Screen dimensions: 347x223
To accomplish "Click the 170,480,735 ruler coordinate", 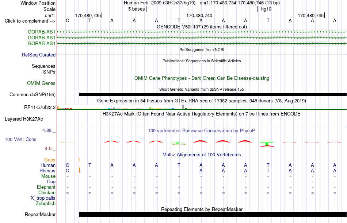I will [88, 15].
